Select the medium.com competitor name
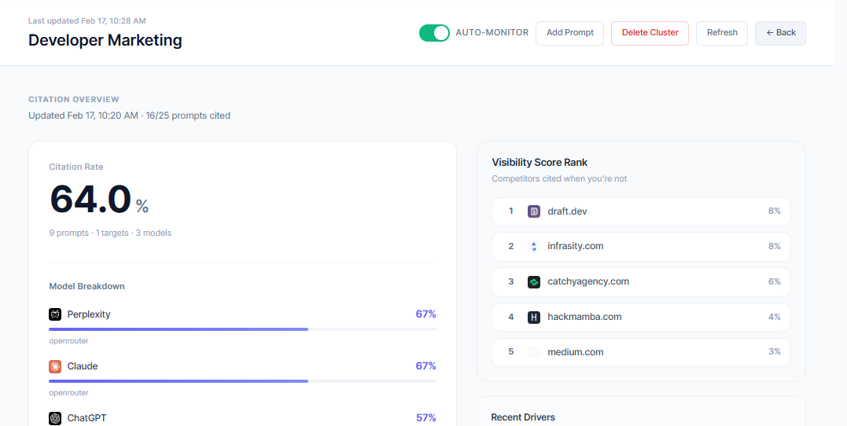Image resolution: width=847 pixels, height=426 pixels. [576, 352]
